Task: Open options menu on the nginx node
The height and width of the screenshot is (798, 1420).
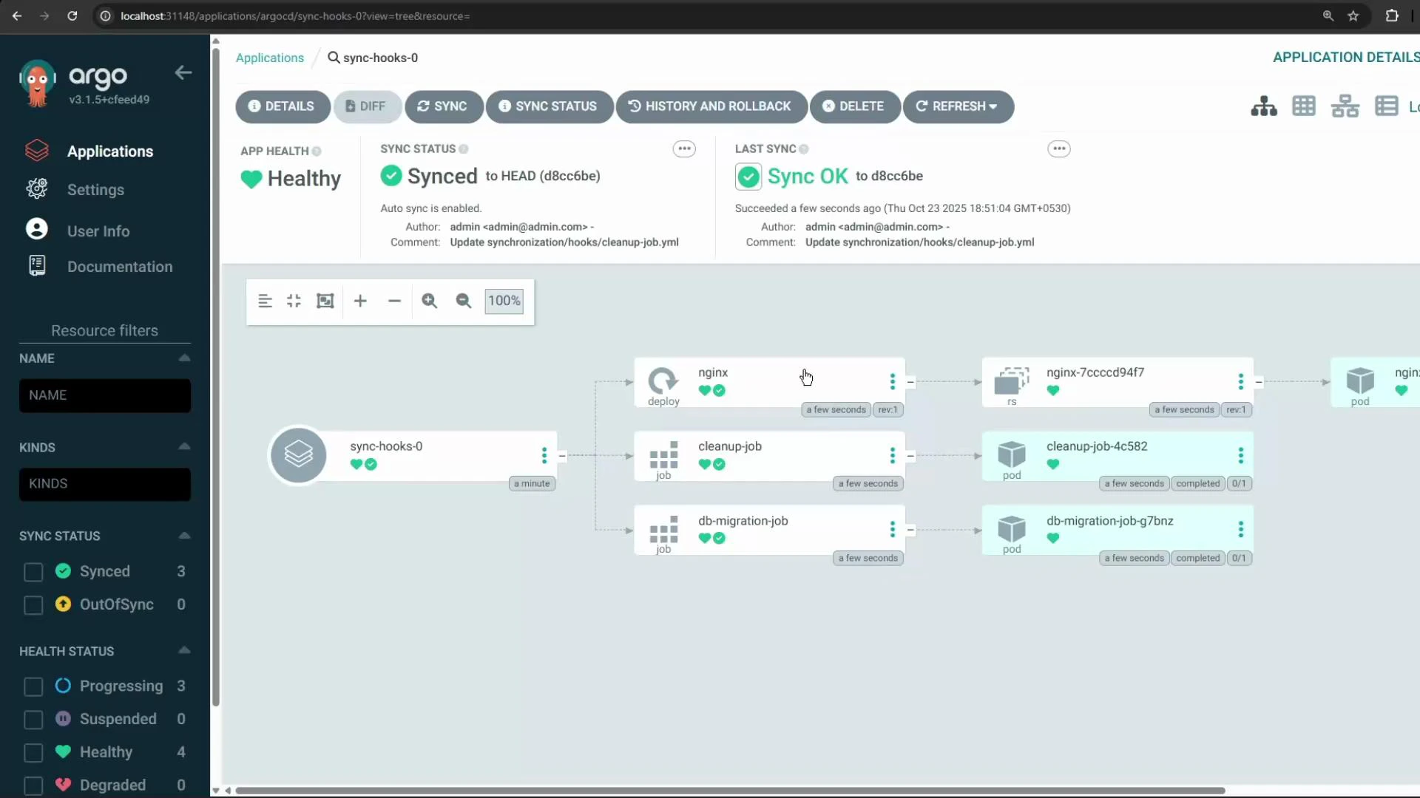Action: [x=893, y=382]
